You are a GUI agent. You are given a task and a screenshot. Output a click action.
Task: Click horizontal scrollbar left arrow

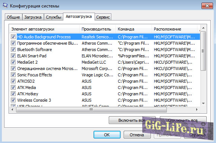pos(12,109)
